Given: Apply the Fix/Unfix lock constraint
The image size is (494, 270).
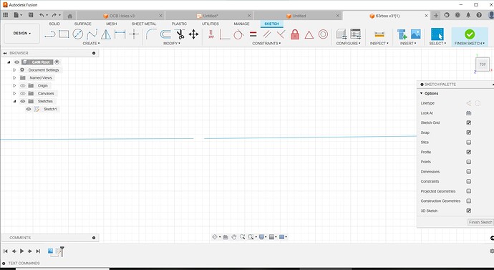Looking at the screenshot, I should 295,34.
